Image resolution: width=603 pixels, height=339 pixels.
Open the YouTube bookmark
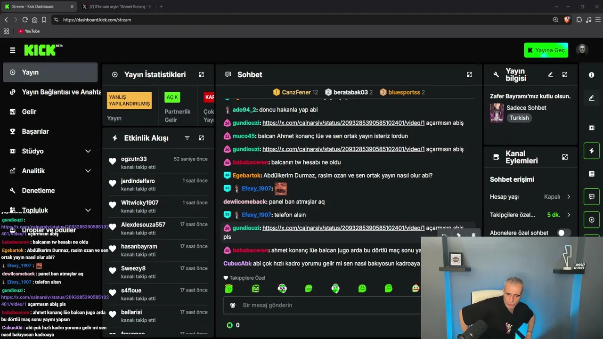point(29,31)
